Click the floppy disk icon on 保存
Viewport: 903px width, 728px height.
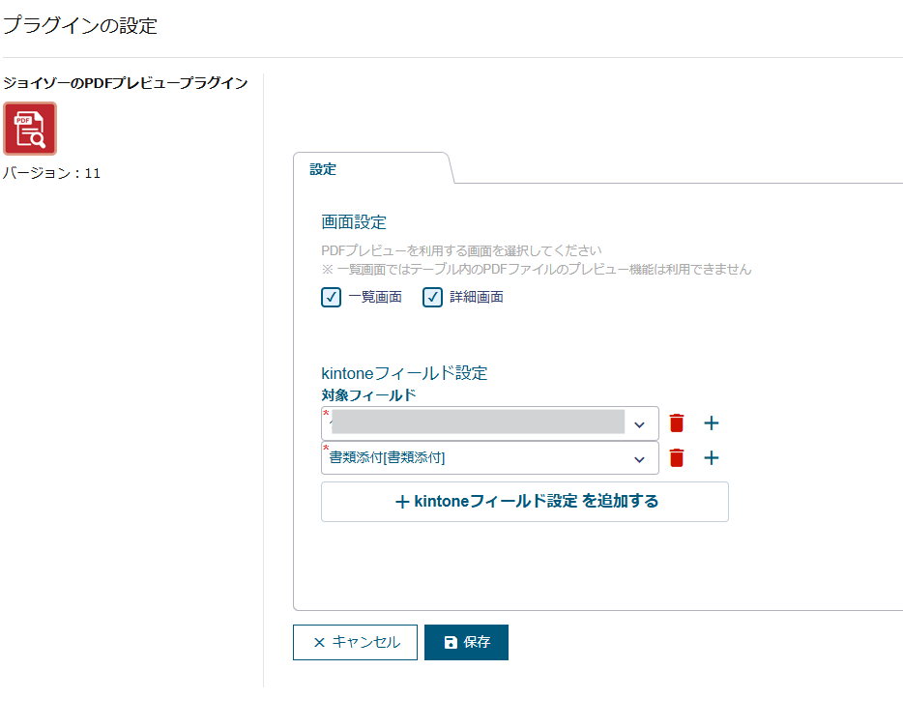point(451,643)
